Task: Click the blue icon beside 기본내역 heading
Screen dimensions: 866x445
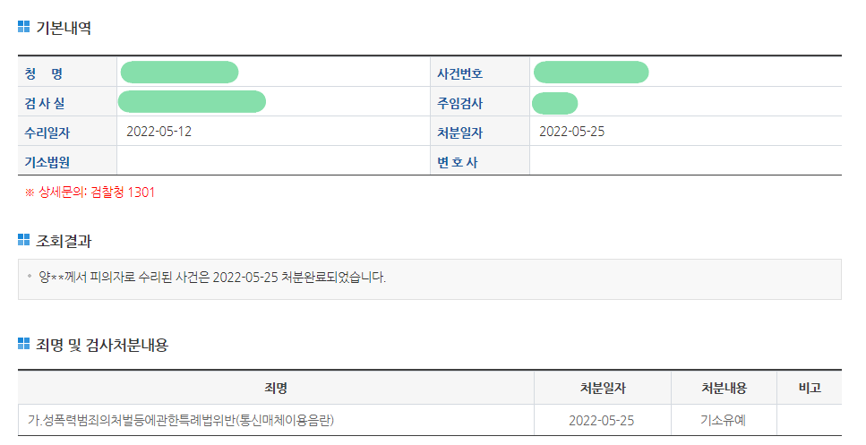Action: pos(23,27)
